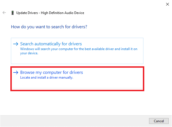This screenshot has width=172, height=127.
Task: Click the empty title bar area left of X
Action: [112, 4]
